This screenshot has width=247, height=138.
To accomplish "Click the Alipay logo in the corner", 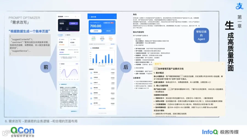I will click(x=239, y=6).
